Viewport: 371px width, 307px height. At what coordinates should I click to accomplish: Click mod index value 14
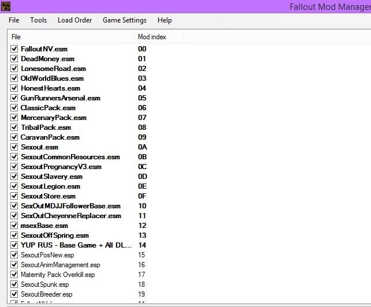[x=142, y=245]
